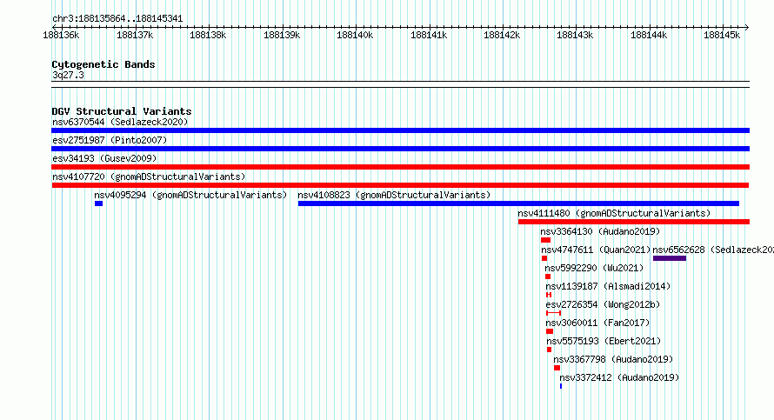This screenshot has height=420, width=774.
Task: Select the blue bar for nsv6370544
Action: click(x=400, y=130)
